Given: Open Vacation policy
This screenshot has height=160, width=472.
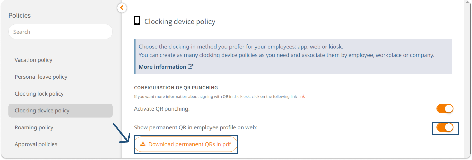Looking at the screenshot, I should (33, 60).
